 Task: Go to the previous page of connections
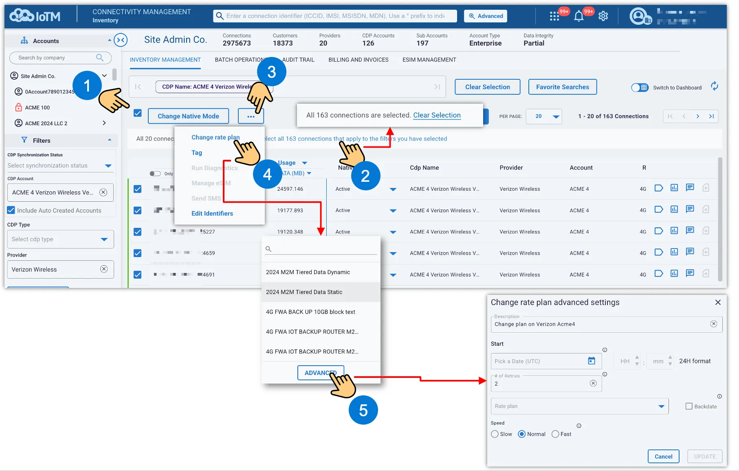coord(684,116)
